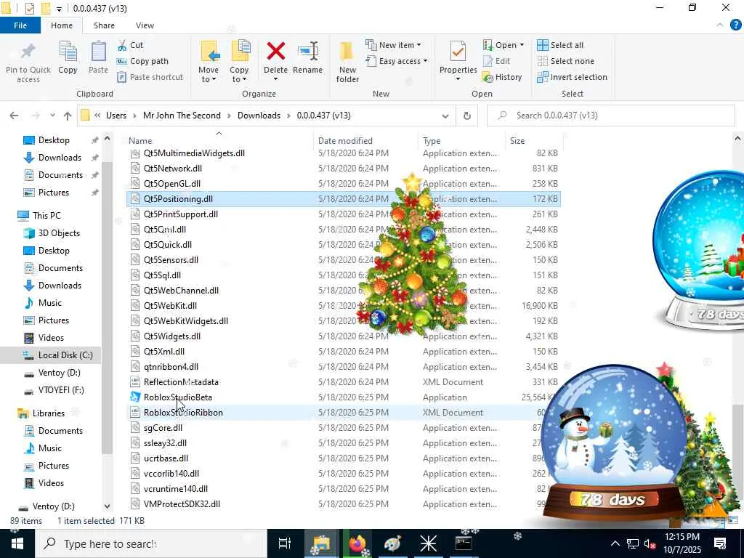This screenshot has width=744, height=558.
Task: Go back to the previous folder
Action: pyautogui.click(x=15, y=116)
